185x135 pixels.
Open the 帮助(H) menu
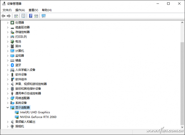pos(47,10)
